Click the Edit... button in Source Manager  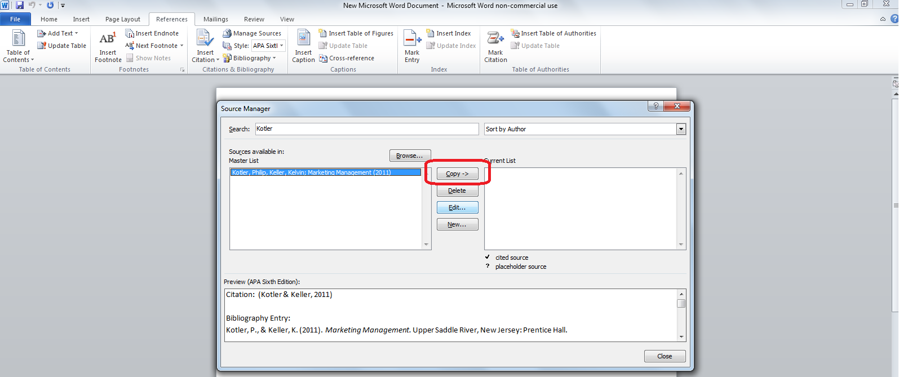[457, 207]
